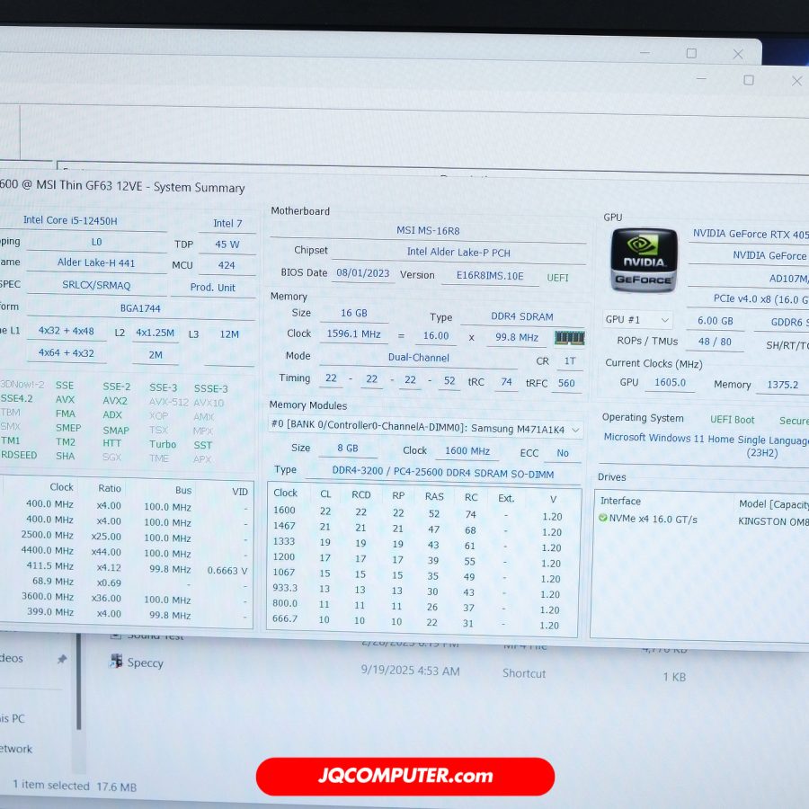This screenshot has width=809, height=809.
Task: Select the DDR4-3200 / PC4-25600 module type
Action: [x=442, y=473]
